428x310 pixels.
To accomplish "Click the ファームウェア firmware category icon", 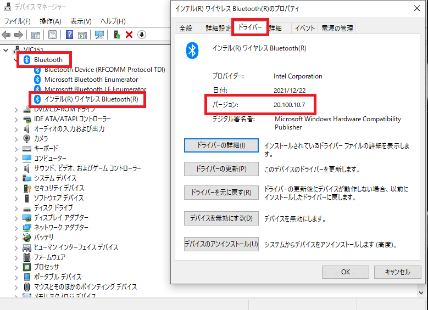I will coord(27,257).
